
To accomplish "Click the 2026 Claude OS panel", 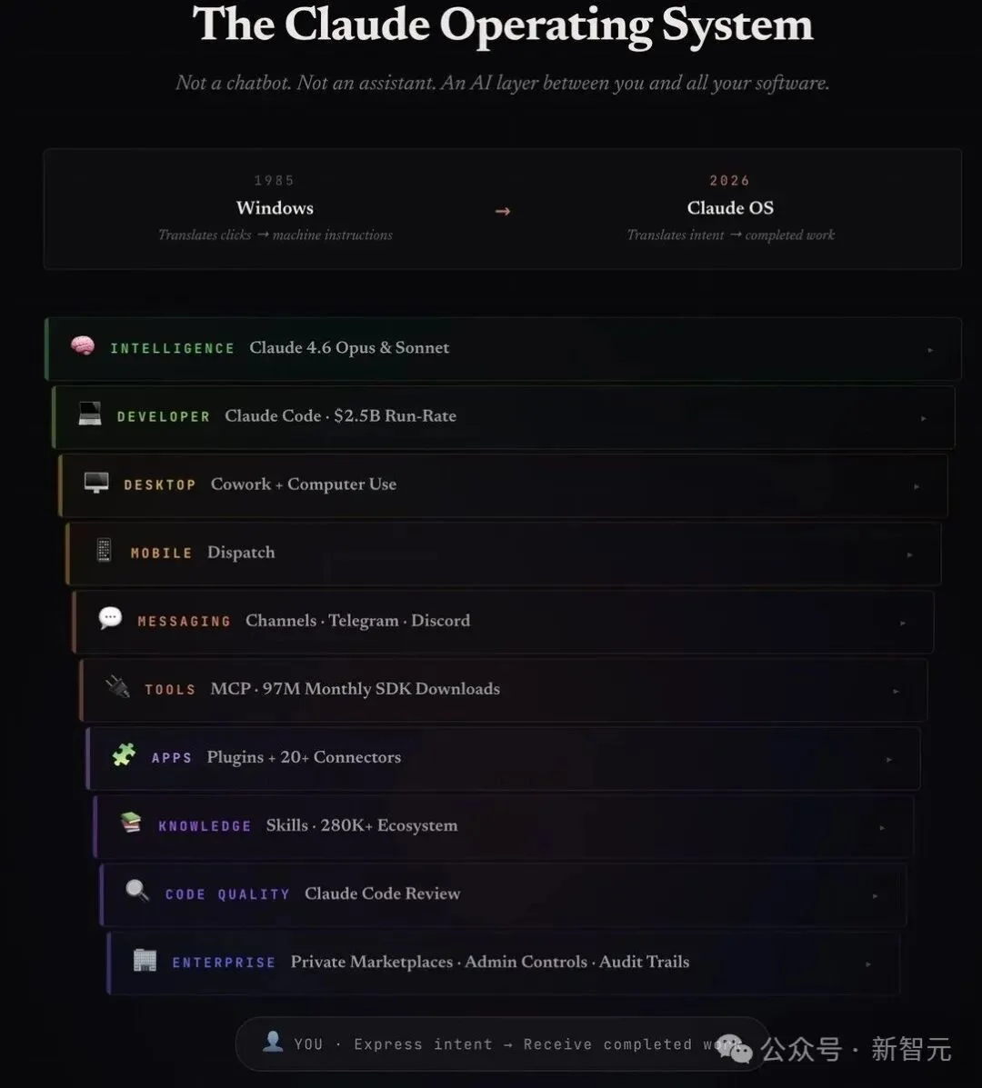I will click(x=730, y=209).
